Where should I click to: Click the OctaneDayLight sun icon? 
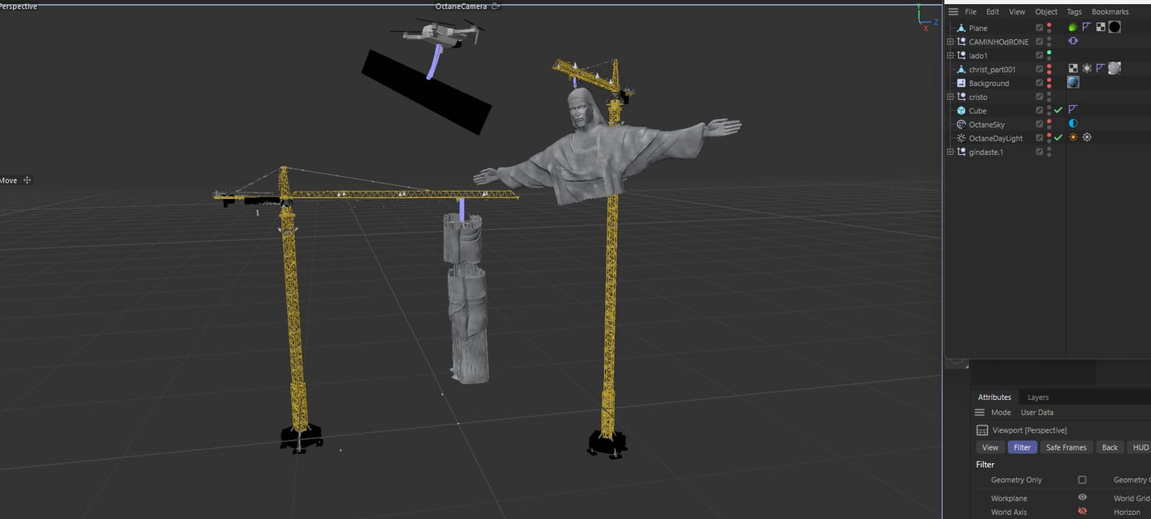(x=961, y=138)
